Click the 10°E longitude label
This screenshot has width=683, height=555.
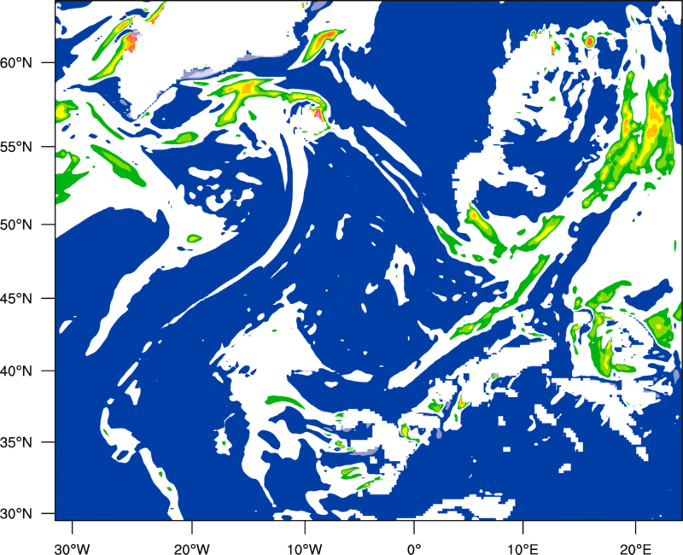522,548
